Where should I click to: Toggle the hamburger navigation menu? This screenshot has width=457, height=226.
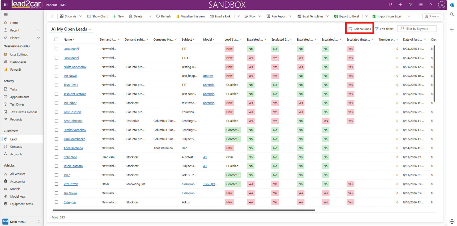(6, 14)
